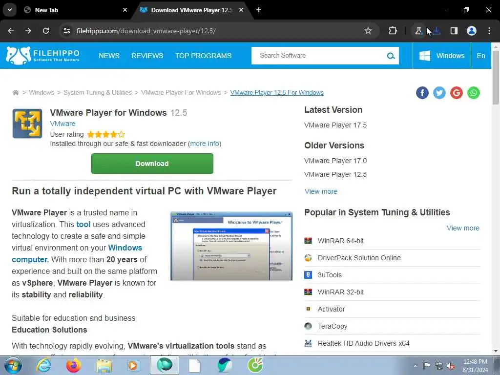Click the address bar URL
This screenshot has width=500, height=375.
coord(146,31)
